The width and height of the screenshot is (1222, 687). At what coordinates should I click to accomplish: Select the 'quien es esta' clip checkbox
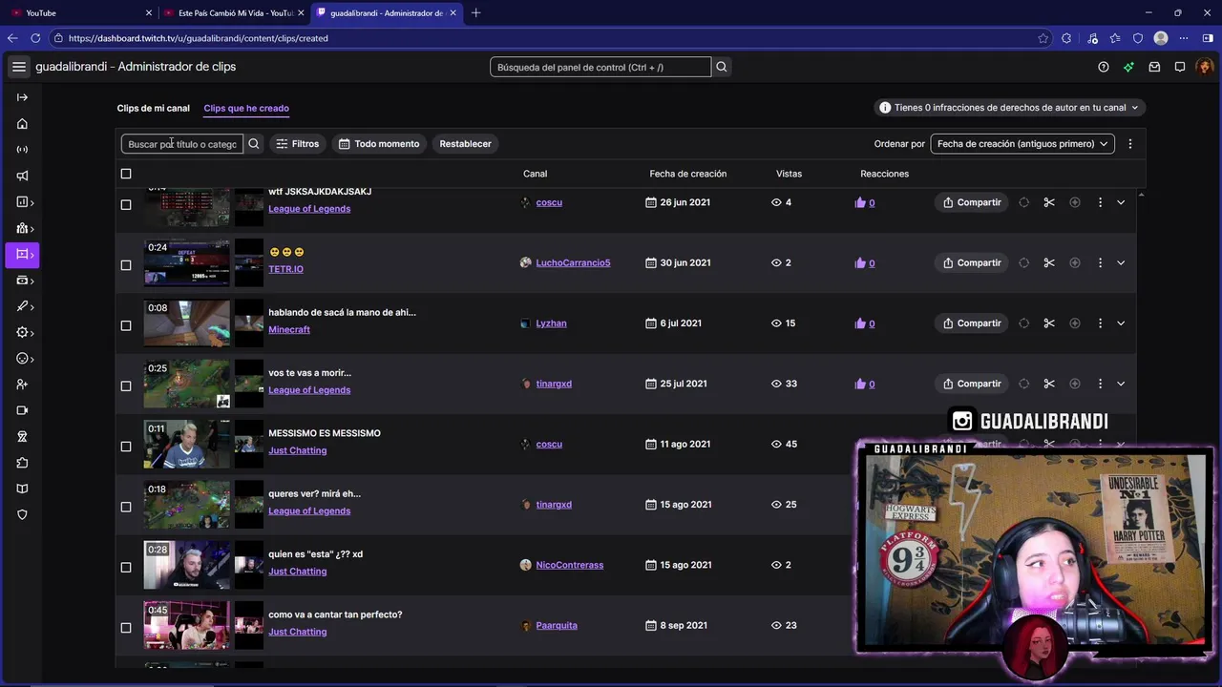tap(126, 568)
